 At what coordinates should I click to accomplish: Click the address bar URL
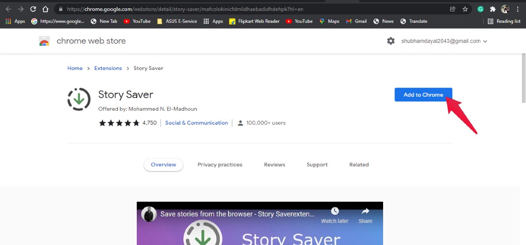click(x=185, y=9)
